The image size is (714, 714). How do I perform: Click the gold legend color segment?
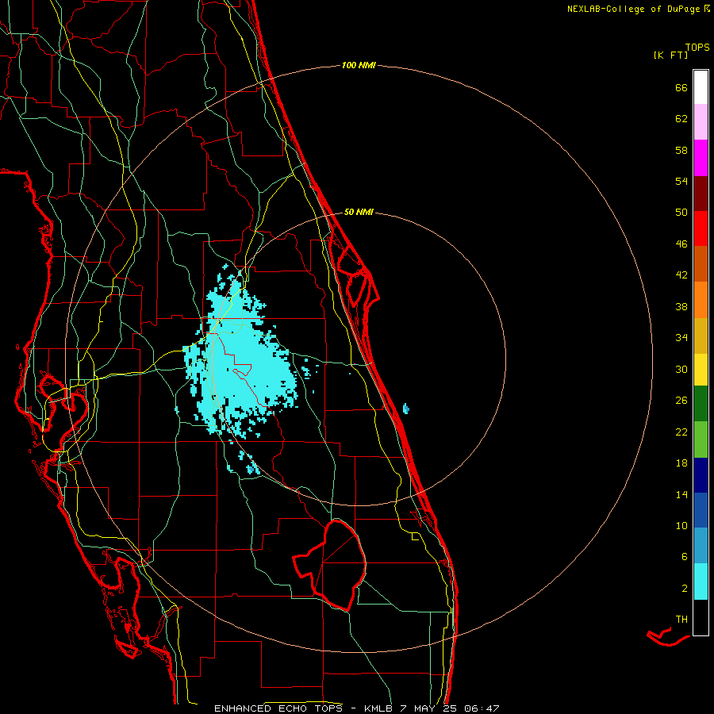pyautogui.click(x=701, y=336)
